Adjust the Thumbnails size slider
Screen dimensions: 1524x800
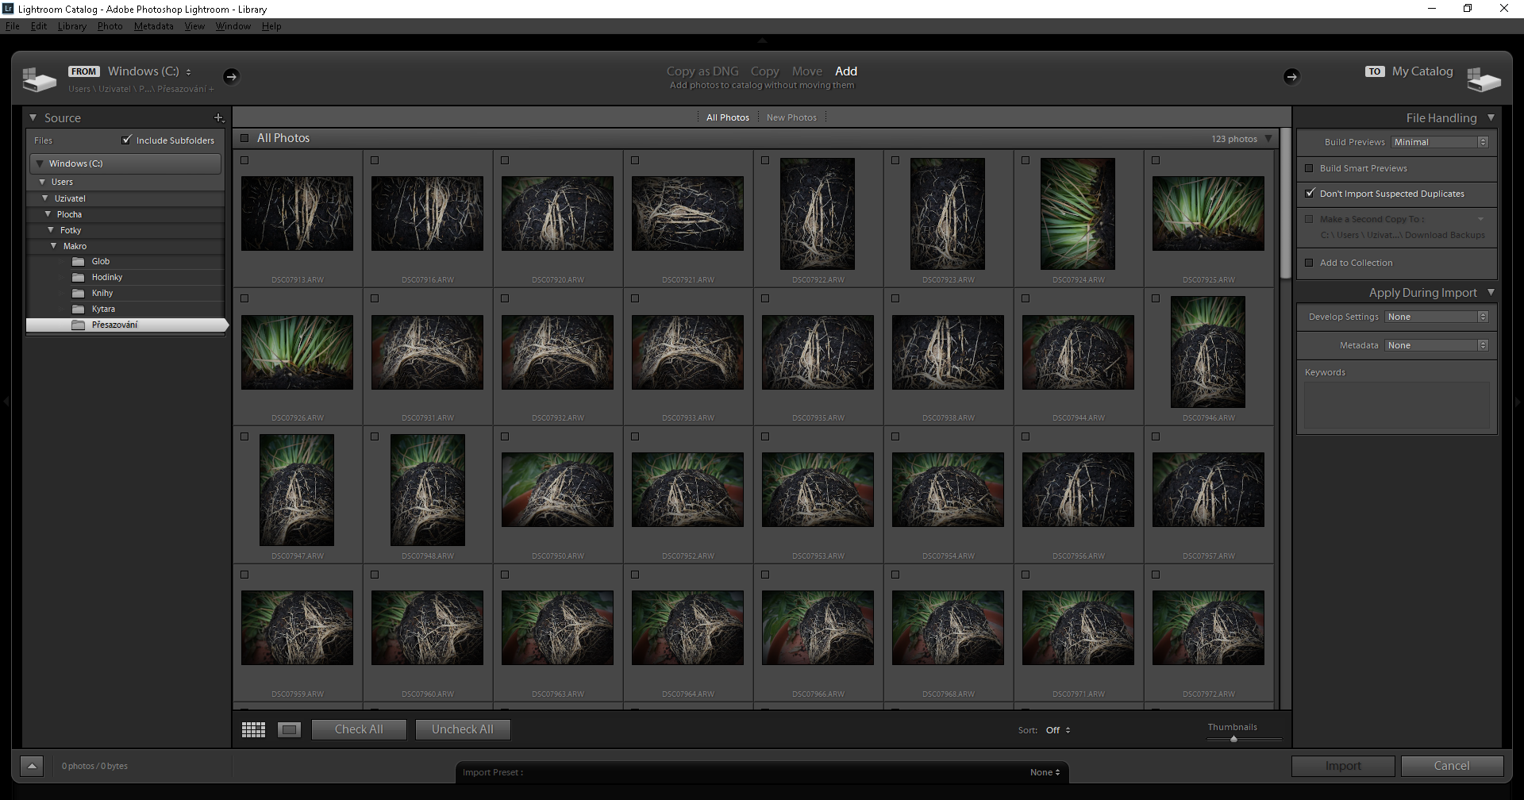pos(1233,739)
